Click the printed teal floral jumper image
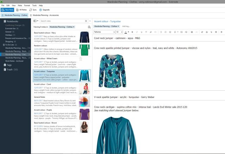 pos(112,71)
